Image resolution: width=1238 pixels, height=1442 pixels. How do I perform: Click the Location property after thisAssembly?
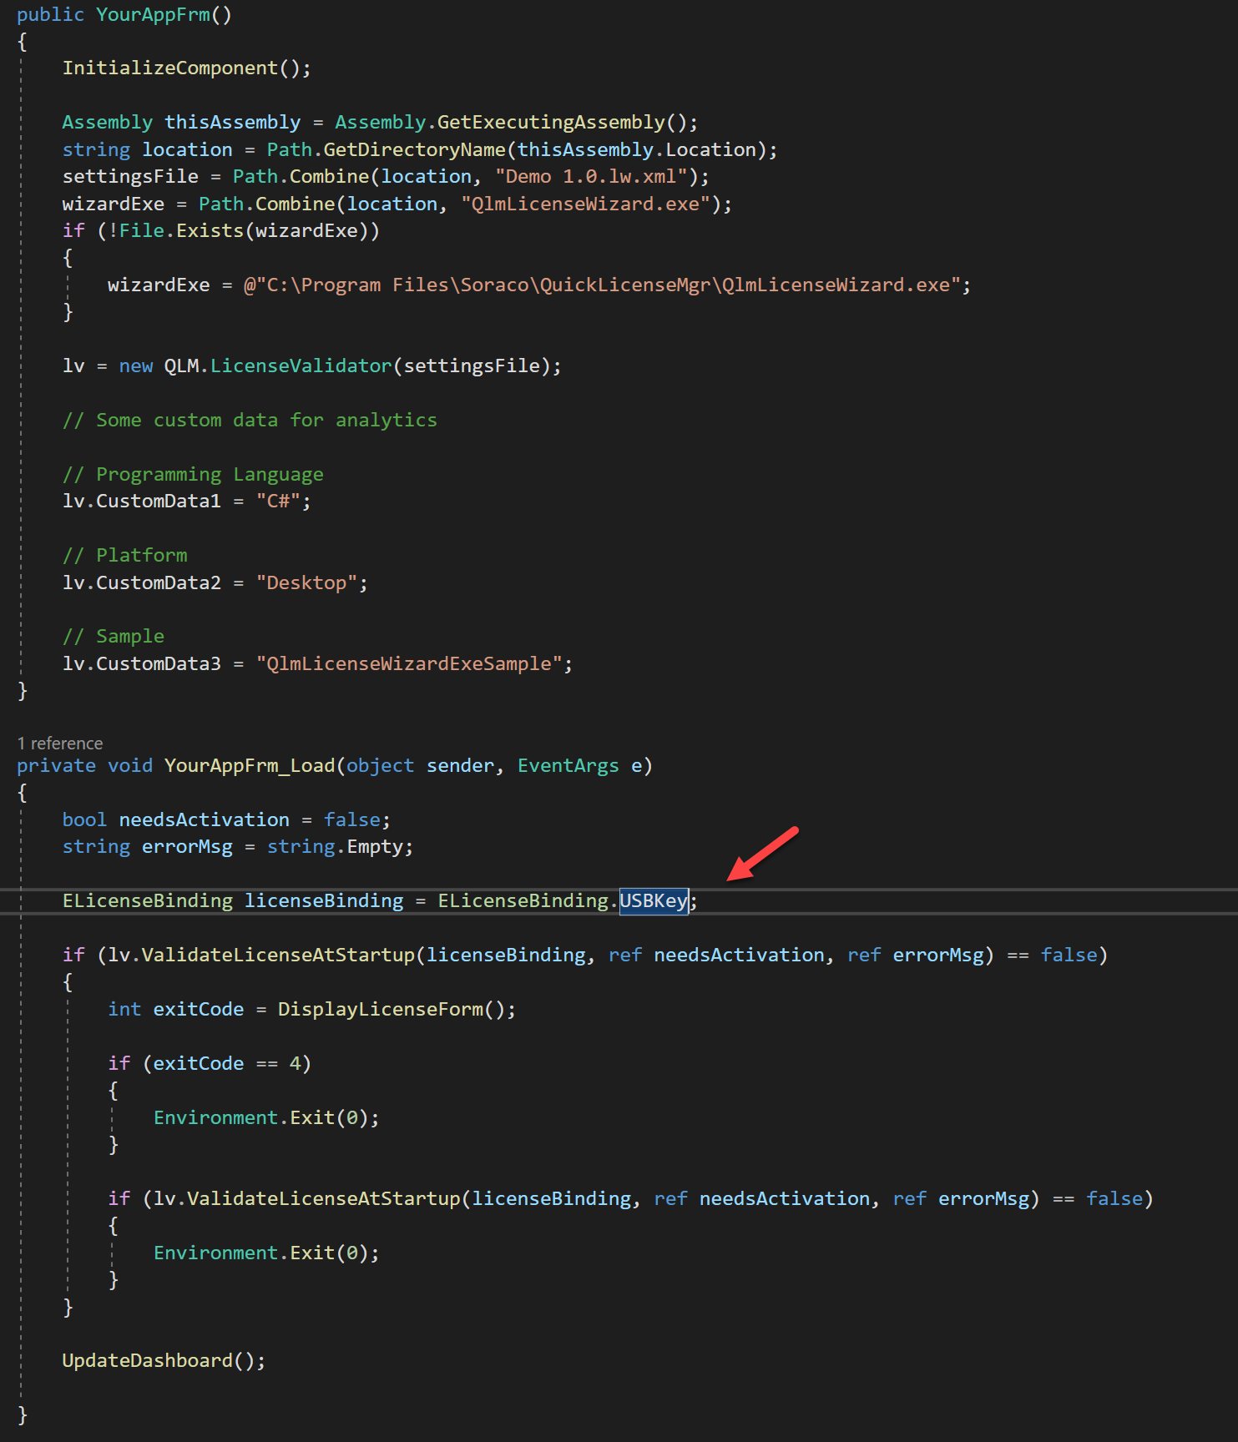click(710, 149)
